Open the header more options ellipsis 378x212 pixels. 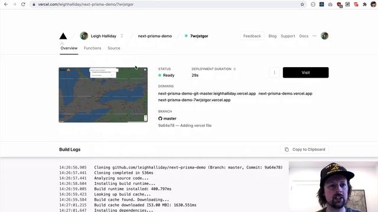point(315,36)
